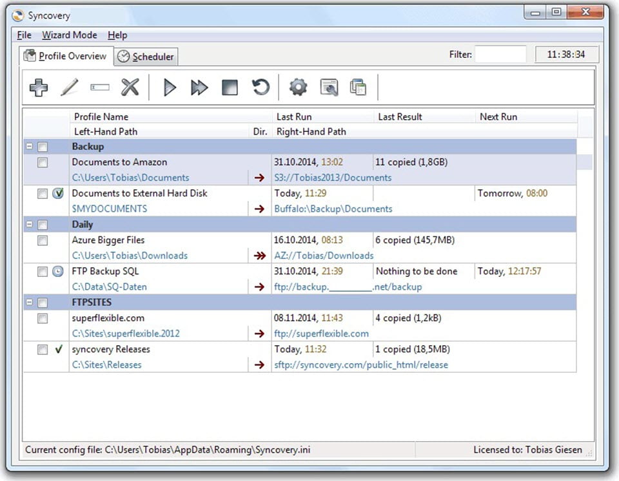Image resolution: width=619 pixels, height=481 pixels.
Task: Click 'Tomorrow, 08:00' next run cell
Action: (513, 193)
